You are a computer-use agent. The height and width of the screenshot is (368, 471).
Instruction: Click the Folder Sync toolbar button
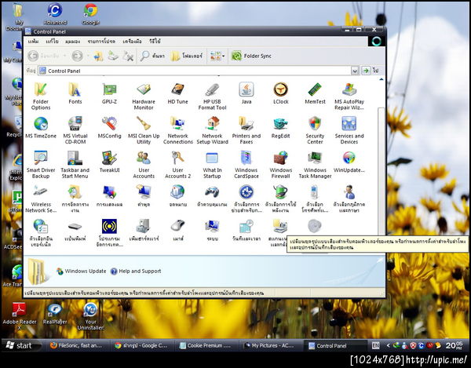251,56
